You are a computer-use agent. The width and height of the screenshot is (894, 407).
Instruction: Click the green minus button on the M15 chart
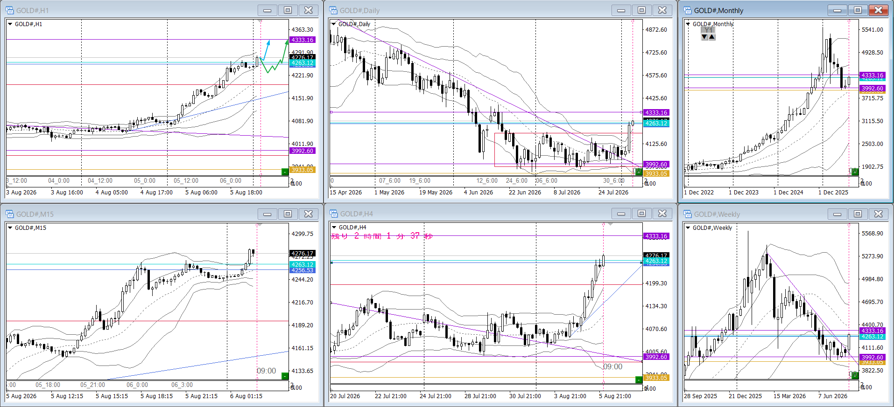coord(285,376)
